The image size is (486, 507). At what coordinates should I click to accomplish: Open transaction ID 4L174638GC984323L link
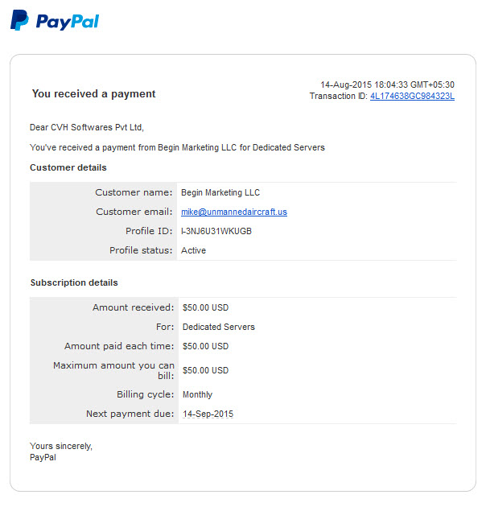412,96
